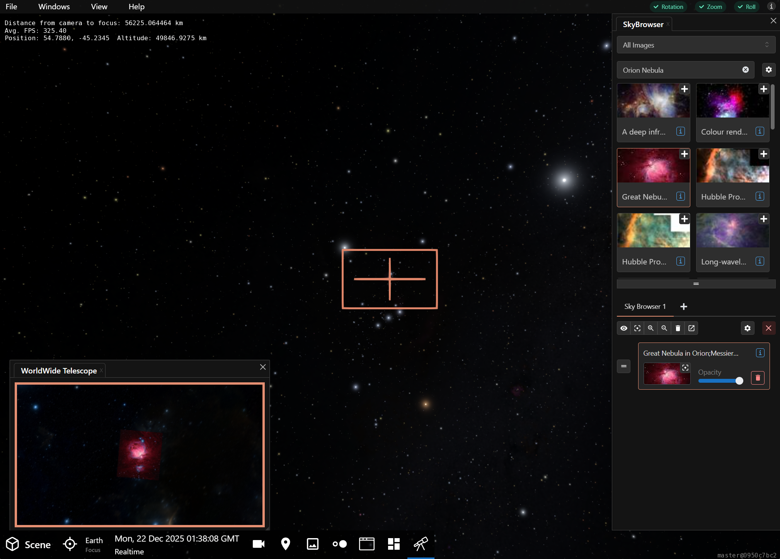Select the WorldWide Telescope tab

tap(59, 371)
